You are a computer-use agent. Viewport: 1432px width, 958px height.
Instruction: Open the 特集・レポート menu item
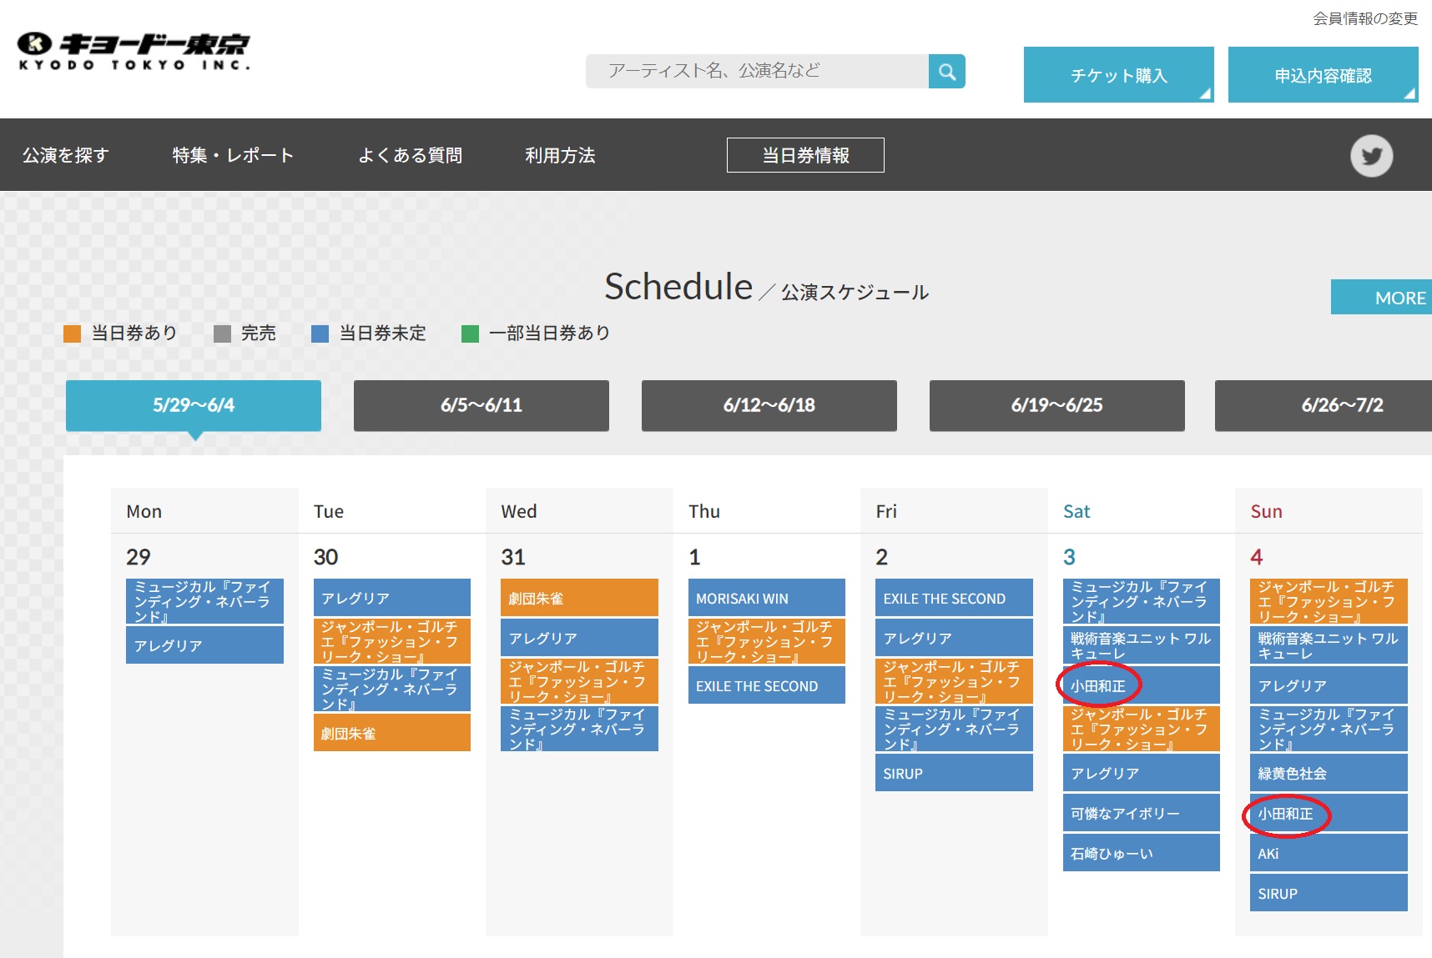click(x=233, y=155)
